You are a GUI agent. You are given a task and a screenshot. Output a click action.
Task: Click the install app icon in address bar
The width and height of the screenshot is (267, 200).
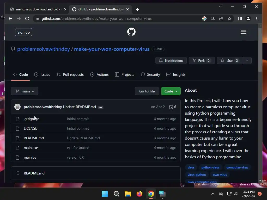213,18
